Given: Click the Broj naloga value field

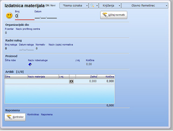Looking at the screenshot, I should [6, 49].
